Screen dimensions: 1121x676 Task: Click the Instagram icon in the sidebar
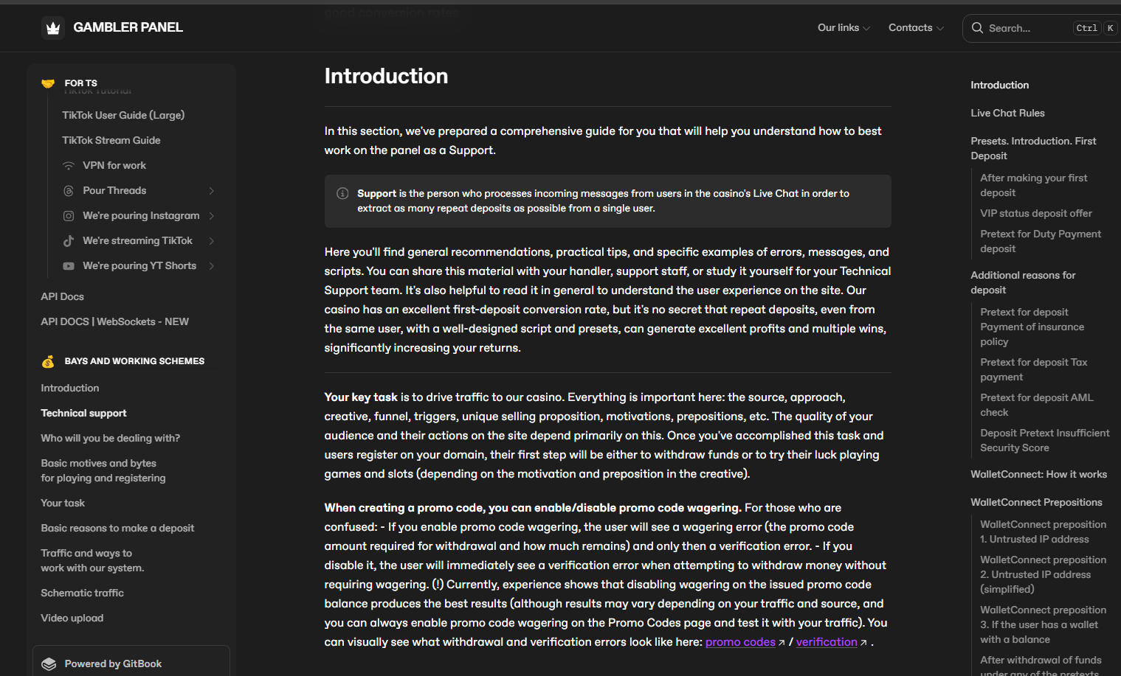(x=68, y=215)
